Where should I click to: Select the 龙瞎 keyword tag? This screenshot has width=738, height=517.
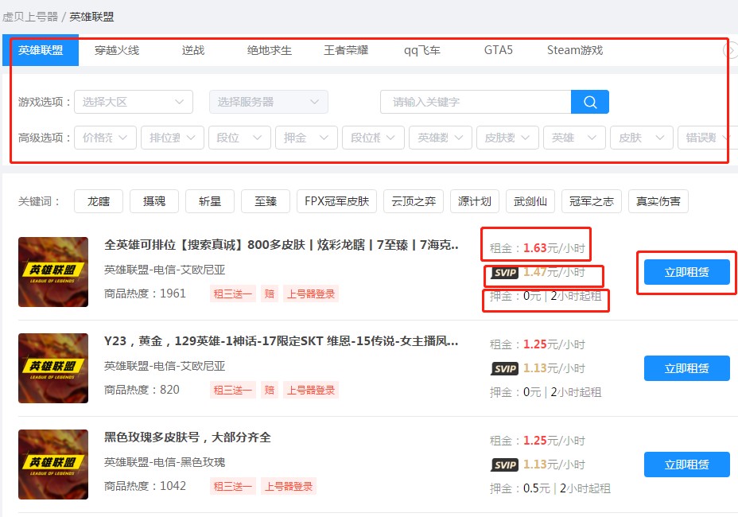tap(99, 201)
